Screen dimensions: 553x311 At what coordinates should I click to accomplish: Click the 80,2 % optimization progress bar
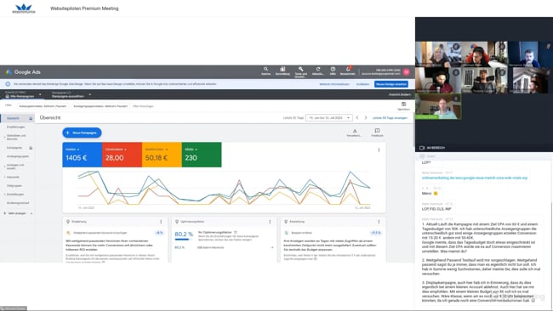pos(184,240)
